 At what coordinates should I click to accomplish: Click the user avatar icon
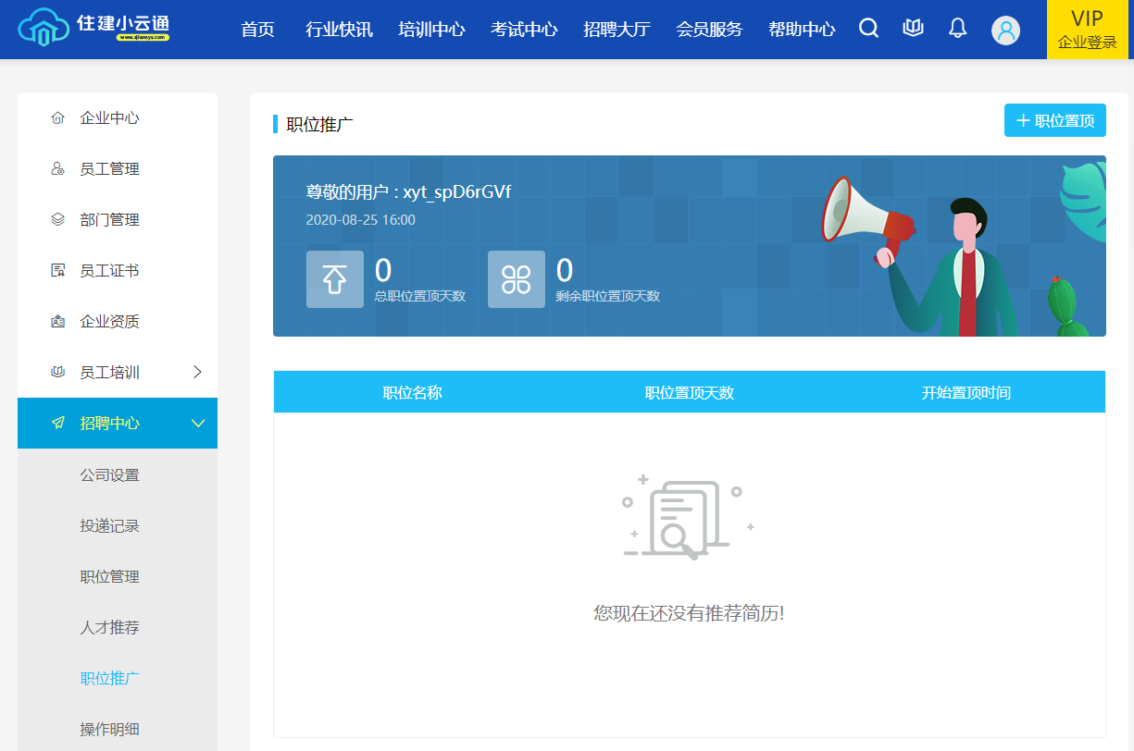[1005, 31]
